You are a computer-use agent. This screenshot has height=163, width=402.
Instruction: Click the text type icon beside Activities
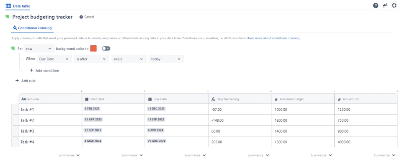coord(23,99)
